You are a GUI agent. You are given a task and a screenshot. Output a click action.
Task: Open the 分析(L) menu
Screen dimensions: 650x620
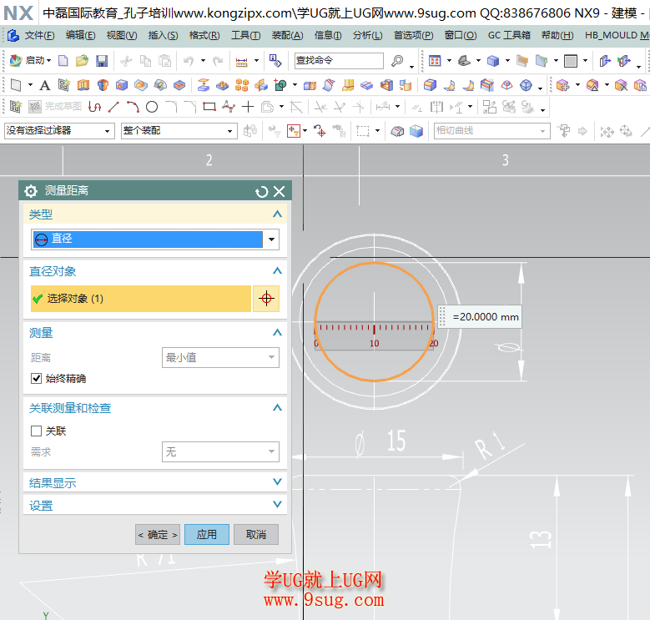click(x=368, y=36)
